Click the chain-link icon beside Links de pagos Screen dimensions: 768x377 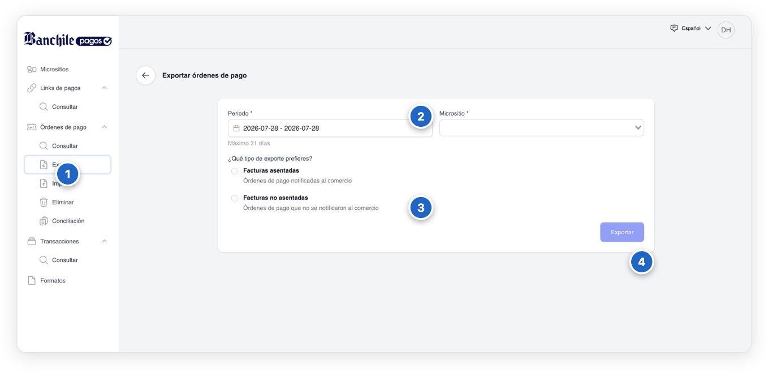(32, 88)
